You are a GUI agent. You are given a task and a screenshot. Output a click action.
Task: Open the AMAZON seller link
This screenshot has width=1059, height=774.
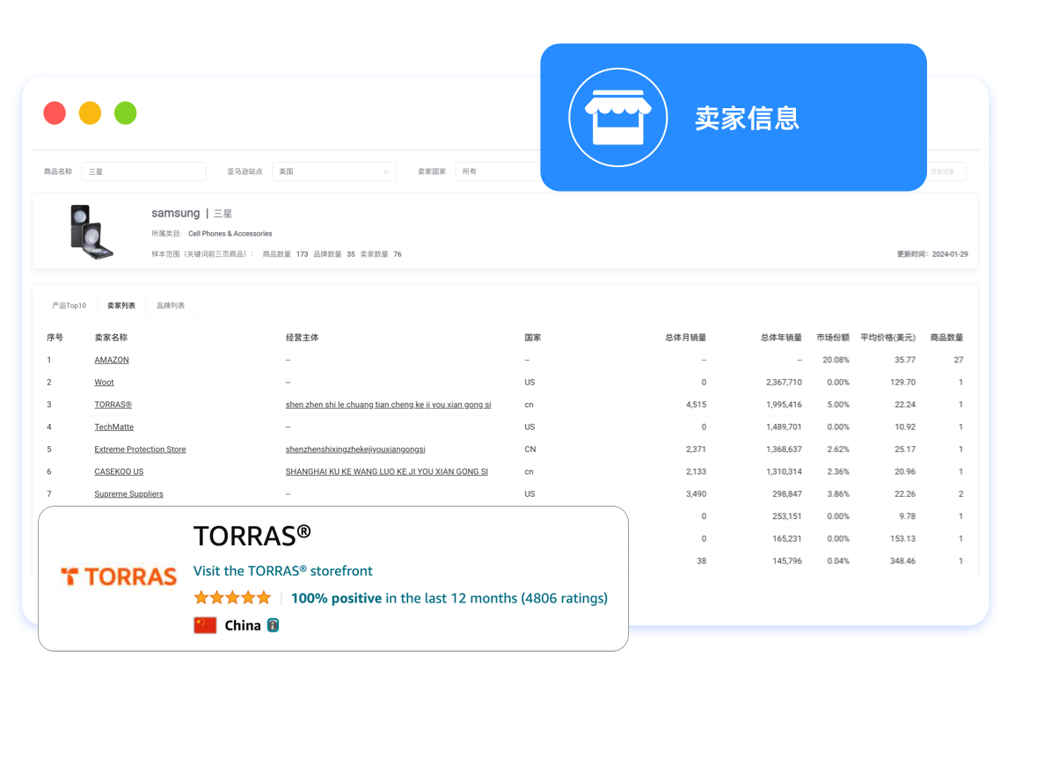click(112, 360)
